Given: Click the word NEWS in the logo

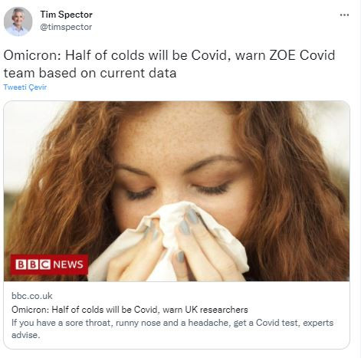Looking at the screenshot, I should (68, 264).
